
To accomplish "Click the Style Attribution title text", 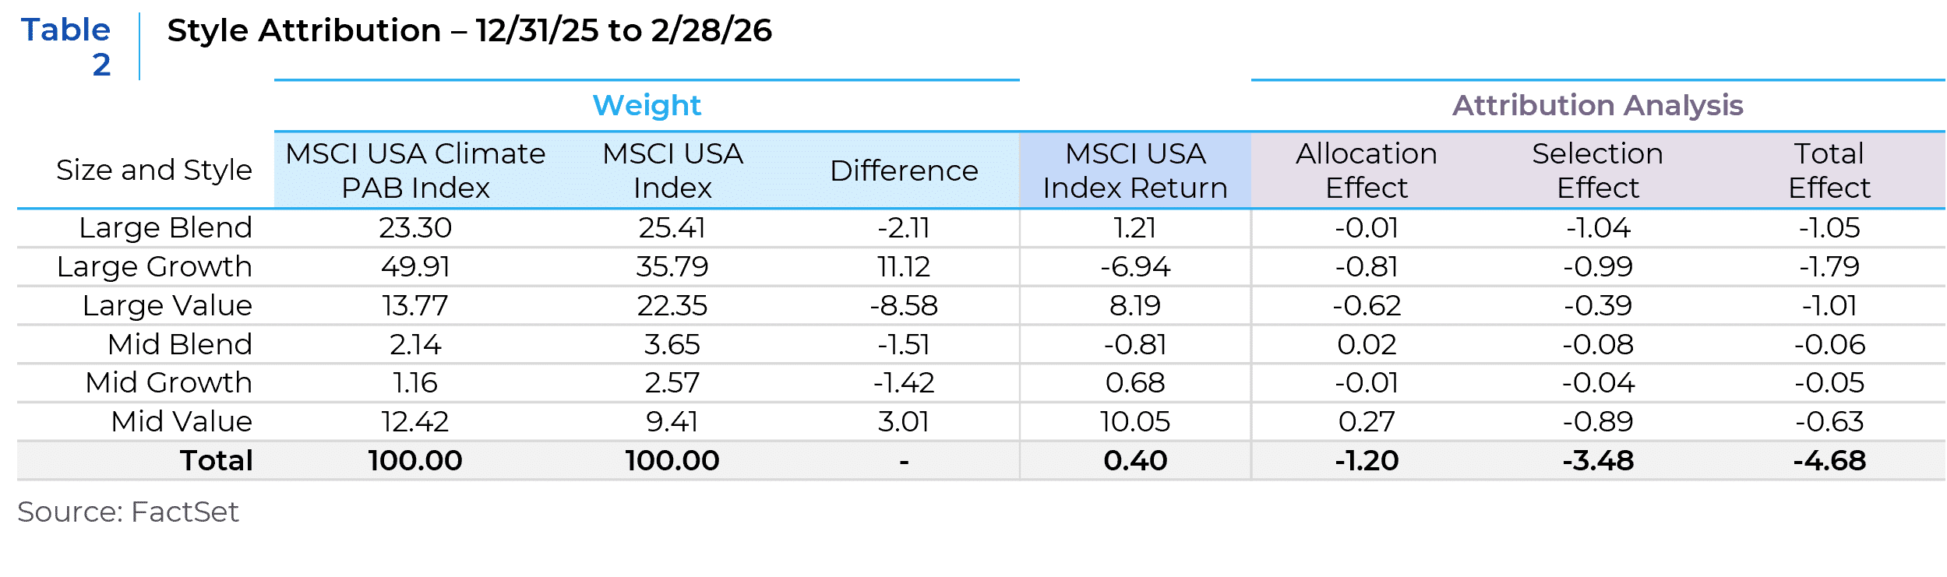I will point(469,31).
